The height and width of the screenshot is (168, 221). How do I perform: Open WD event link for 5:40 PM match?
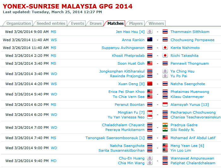(x=54, y=94)
